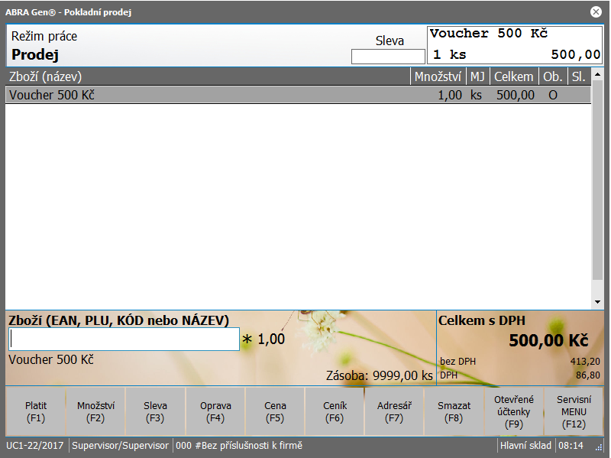This screenshot has width=611, height=458.
Task: Click the Cena (F5) price button
Action: 275,411
